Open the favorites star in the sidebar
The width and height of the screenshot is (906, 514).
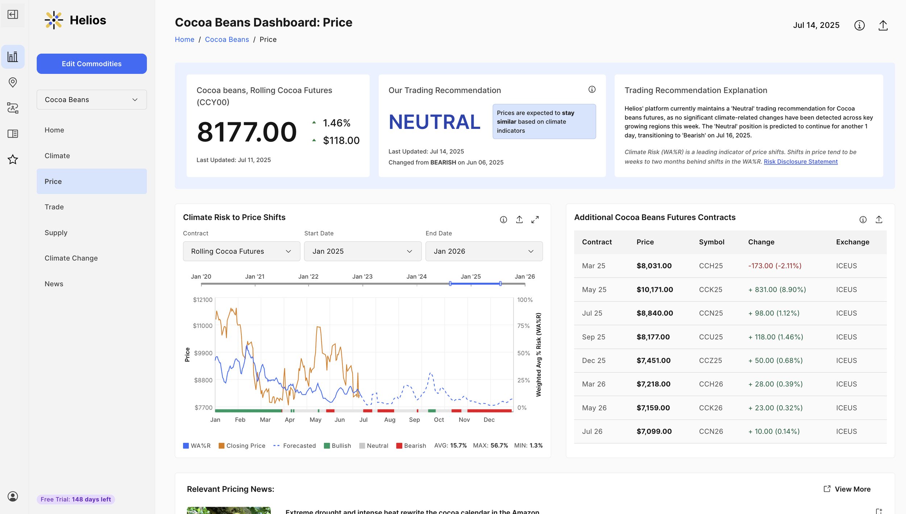[x=13, y=159]
